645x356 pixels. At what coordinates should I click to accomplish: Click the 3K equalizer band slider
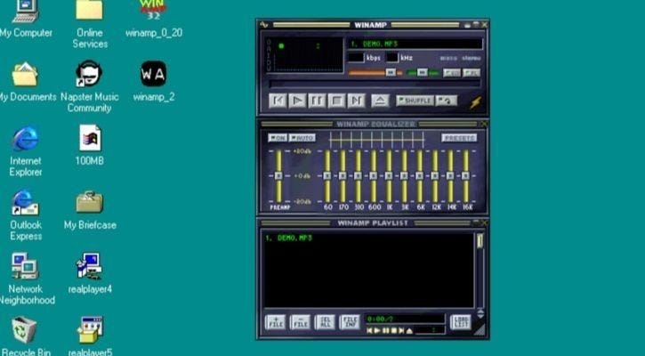(405, 175)
